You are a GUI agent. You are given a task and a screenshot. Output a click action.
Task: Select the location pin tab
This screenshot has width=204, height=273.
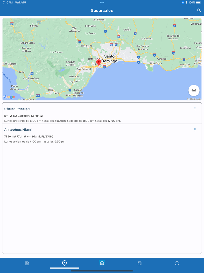(x=64, y=263)
